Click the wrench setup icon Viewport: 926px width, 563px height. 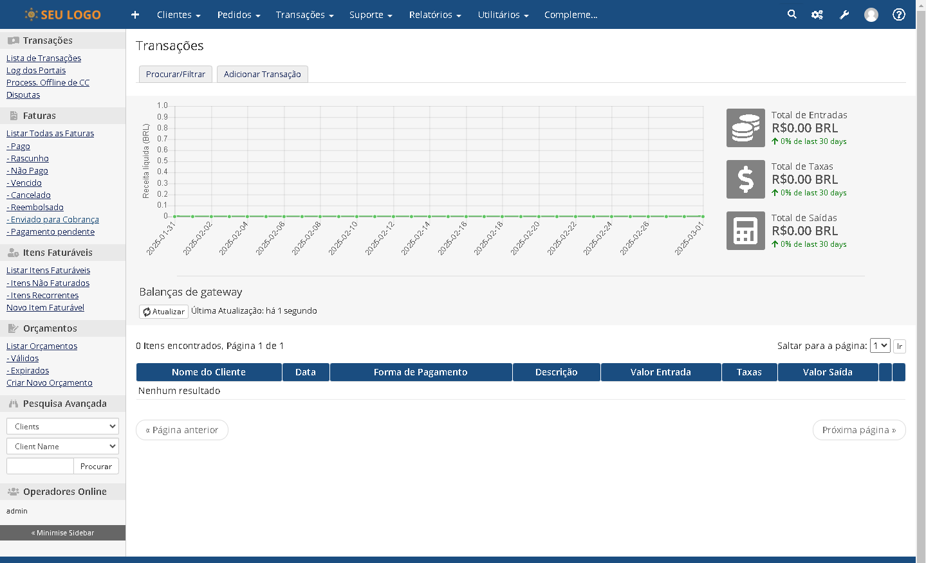point(844,15)
